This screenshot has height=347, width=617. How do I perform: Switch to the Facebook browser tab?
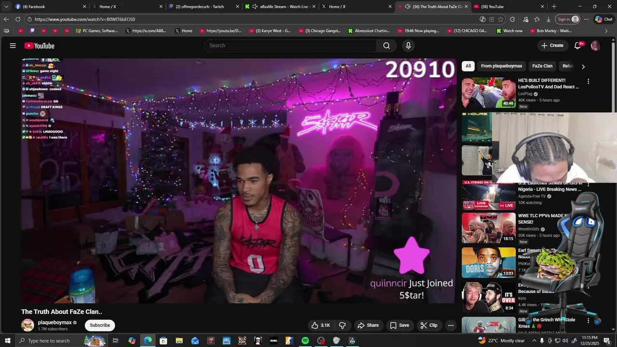click(x=51, y=7)
